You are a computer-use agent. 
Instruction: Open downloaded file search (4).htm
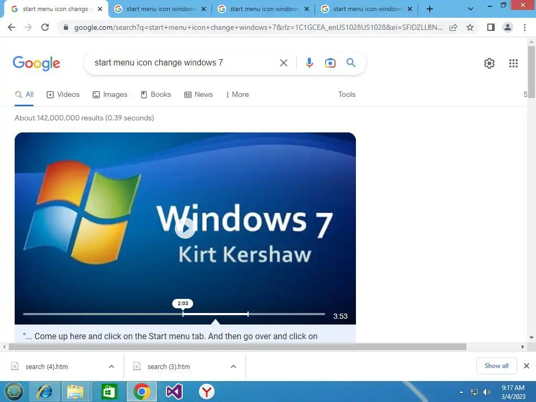coord(47,366)
